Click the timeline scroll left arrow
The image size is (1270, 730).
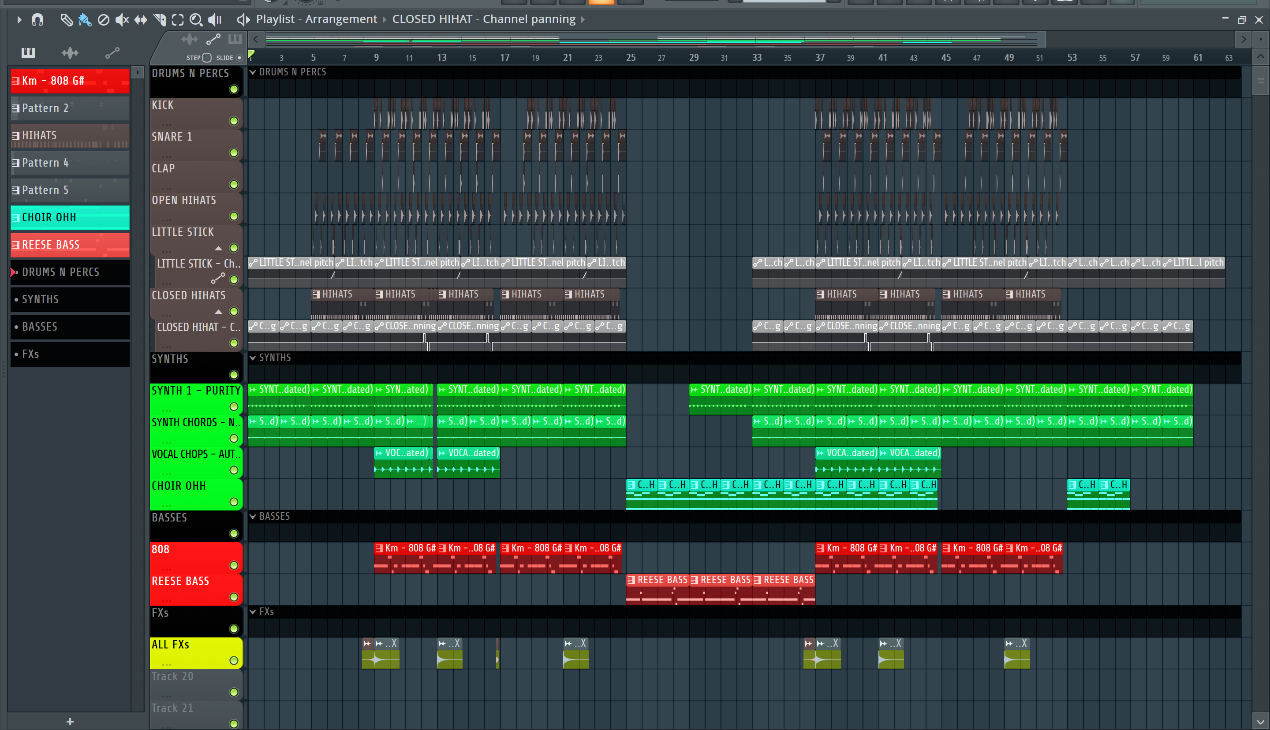(256, 39)
